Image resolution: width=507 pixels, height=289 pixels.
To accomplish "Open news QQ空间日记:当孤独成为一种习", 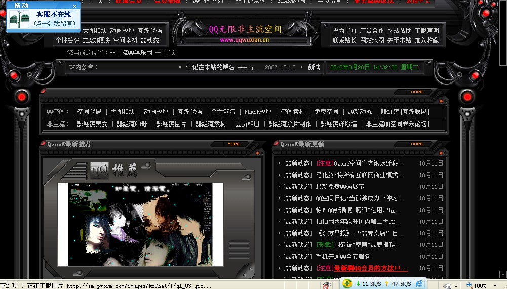I will [x=359, y=198].
